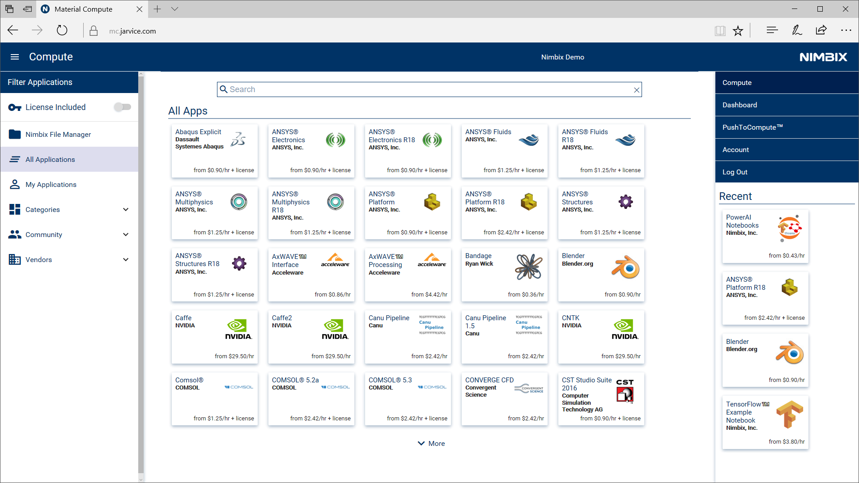
Task: Click the browser back arrow
Action: [x=13, y=30]
